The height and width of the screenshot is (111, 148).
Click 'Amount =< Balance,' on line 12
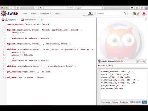[x=22, y=55]
